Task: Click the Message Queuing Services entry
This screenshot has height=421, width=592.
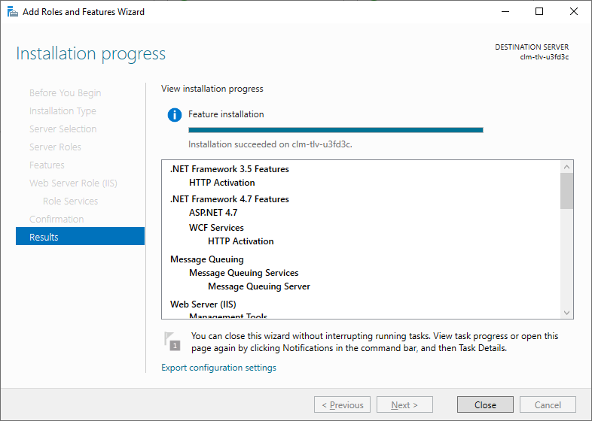Action: click(244, 273)
